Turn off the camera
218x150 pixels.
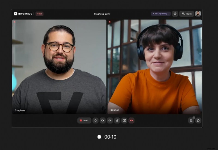103,120
